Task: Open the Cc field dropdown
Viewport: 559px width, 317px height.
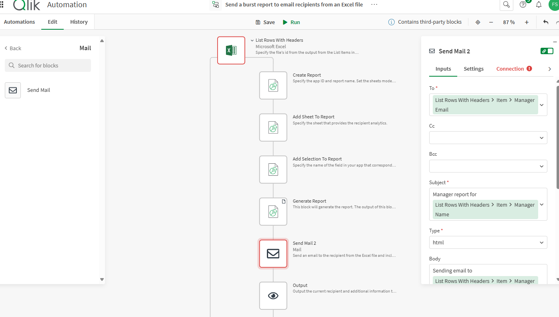Action: click(542, 138)
